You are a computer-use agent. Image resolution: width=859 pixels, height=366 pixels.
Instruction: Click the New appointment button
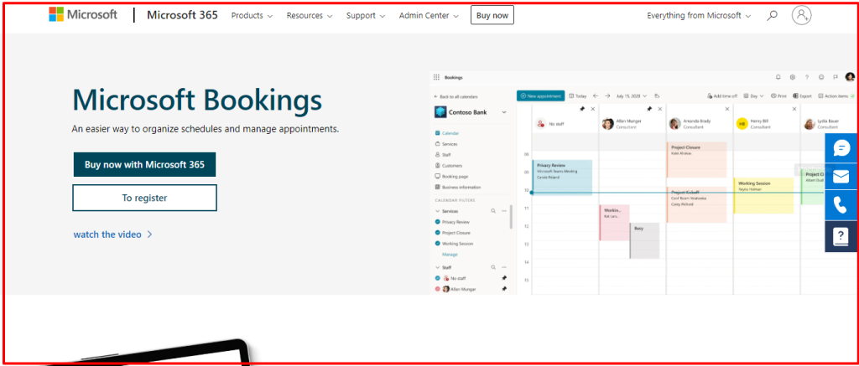click(x=541, y=95)
